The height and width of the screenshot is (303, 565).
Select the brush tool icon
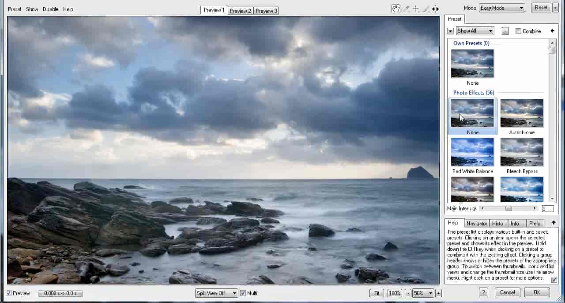(x=426, y=9)
